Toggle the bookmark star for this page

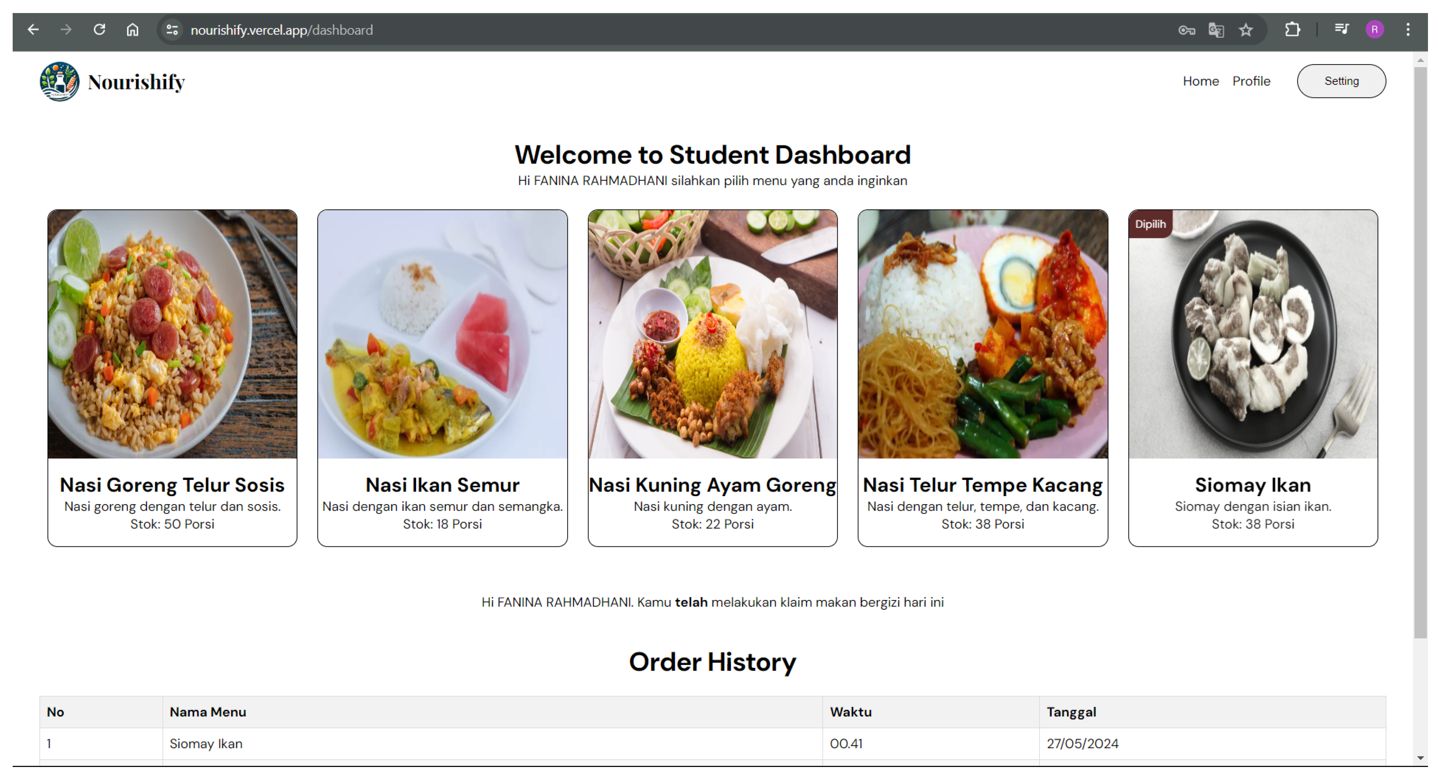1246,30
